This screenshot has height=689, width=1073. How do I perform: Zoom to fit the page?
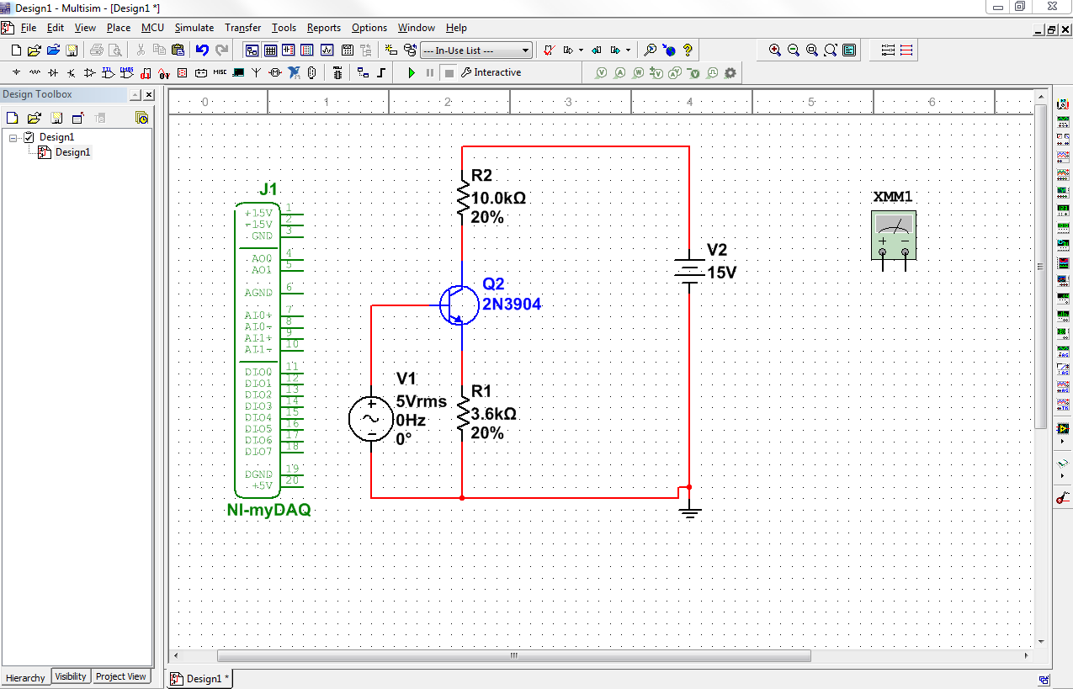[x=831, y=50]
